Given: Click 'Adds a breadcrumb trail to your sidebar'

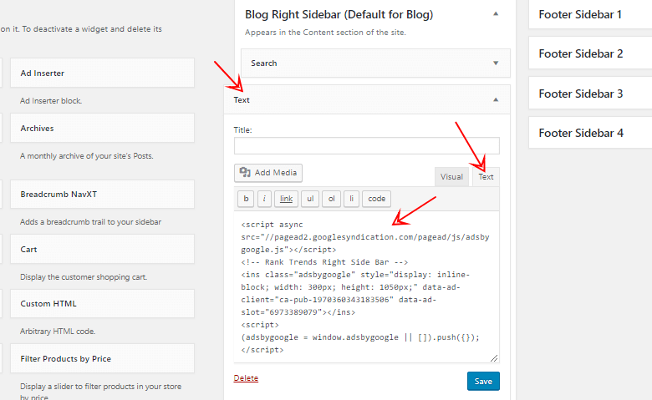Looking at the screenshot, I should [x=90, y=222].
